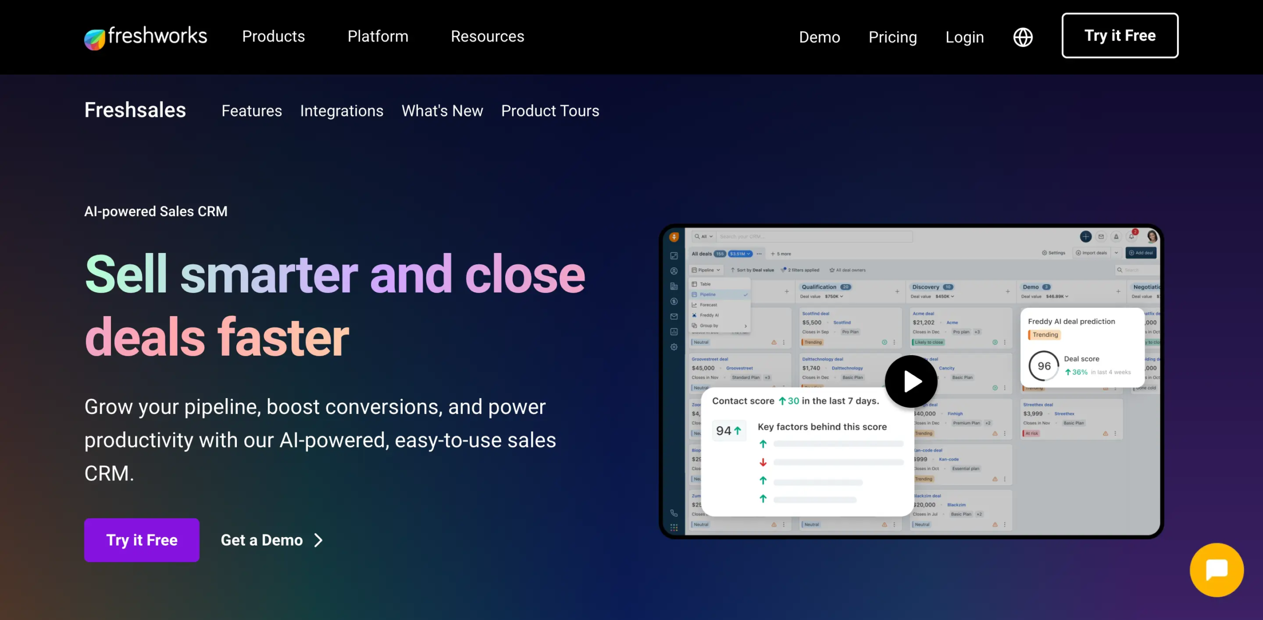This screenshot has height=620, width=1263.
Task: Open the Platform menu
Action: click(378, 36)
